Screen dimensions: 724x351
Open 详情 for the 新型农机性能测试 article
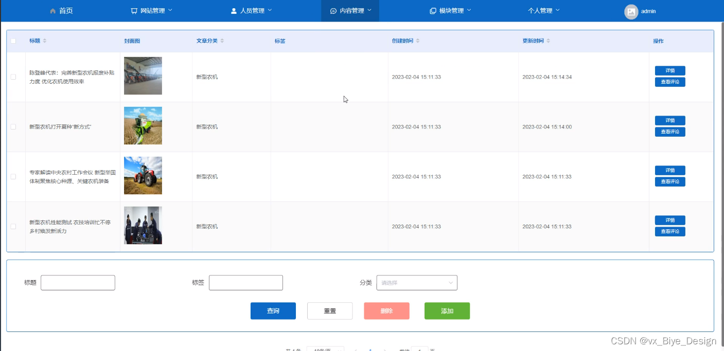pos(670,220)
